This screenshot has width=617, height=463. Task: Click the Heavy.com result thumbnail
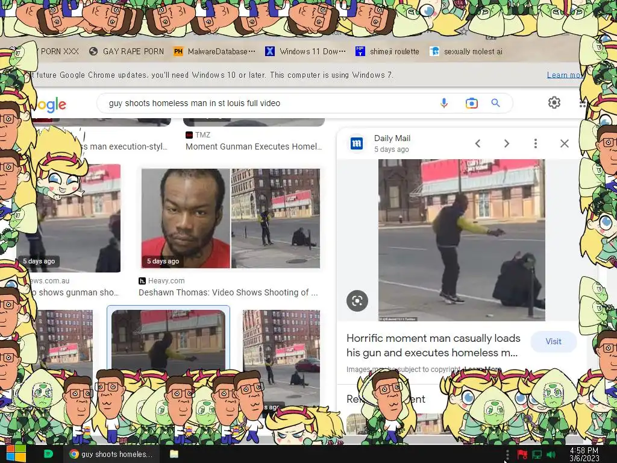231,218
